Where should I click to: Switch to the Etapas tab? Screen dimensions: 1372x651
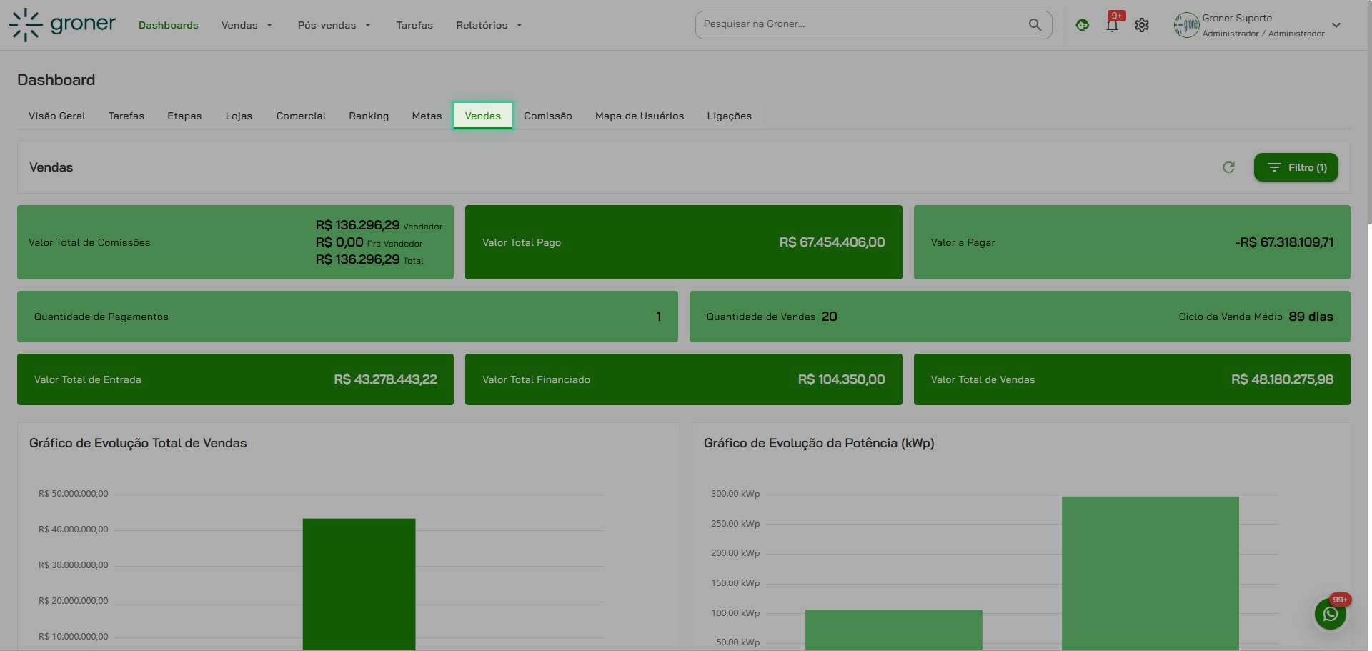tap(184, 116)
